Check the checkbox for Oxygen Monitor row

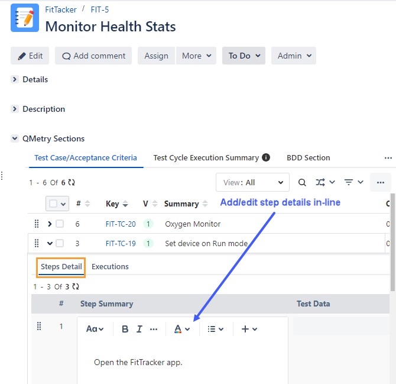60,224
